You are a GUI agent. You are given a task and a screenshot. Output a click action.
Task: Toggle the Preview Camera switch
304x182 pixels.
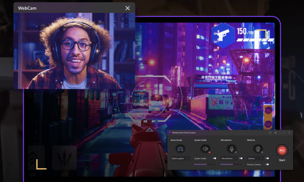(x=267, y=164)
